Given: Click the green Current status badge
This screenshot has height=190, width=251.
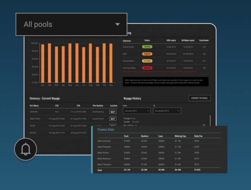Looking at the screenshot, I should [x=147, y=47].
